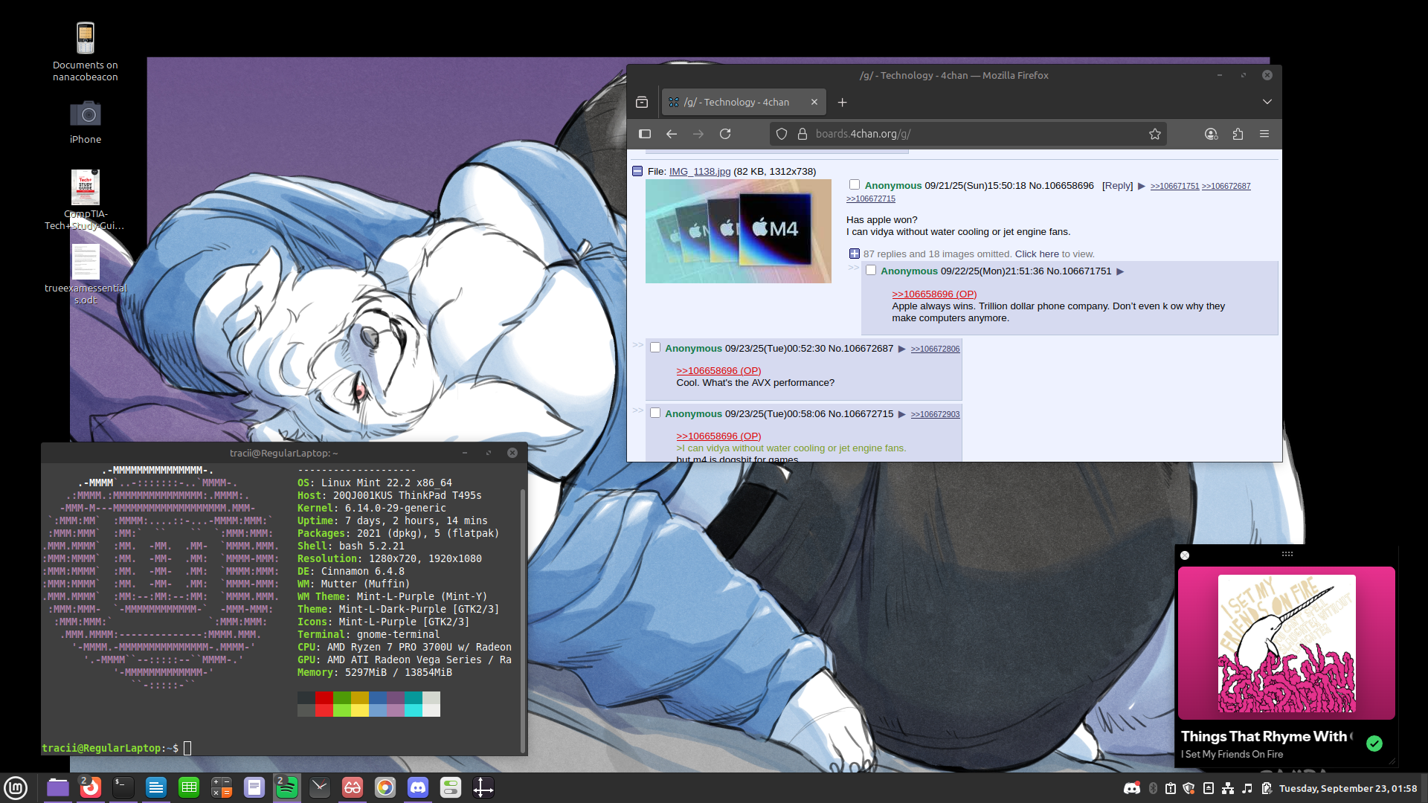Launch the Calculator from taskbar
Screen dimensions: 1428x803
click(x=222, y=787)
